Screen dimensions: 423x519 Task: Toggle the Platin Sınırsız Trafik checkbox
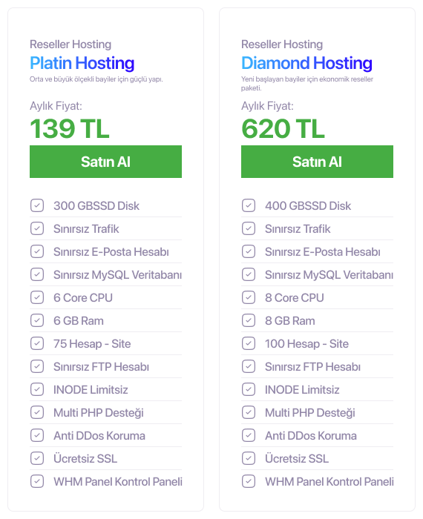[x=37, y=228]
